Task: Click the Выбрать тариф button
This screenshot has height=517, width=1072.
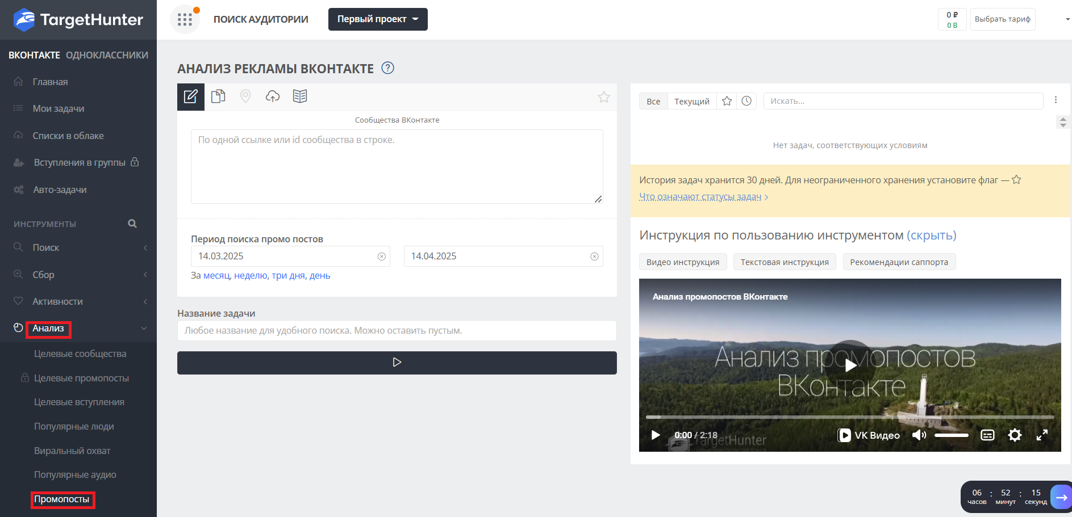Action: (1002, 19)
